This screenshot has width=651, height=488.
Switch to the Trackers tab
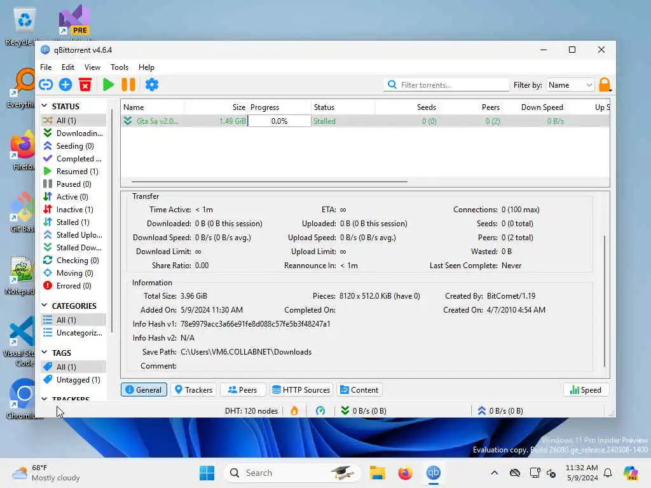(x=193, y=390)
